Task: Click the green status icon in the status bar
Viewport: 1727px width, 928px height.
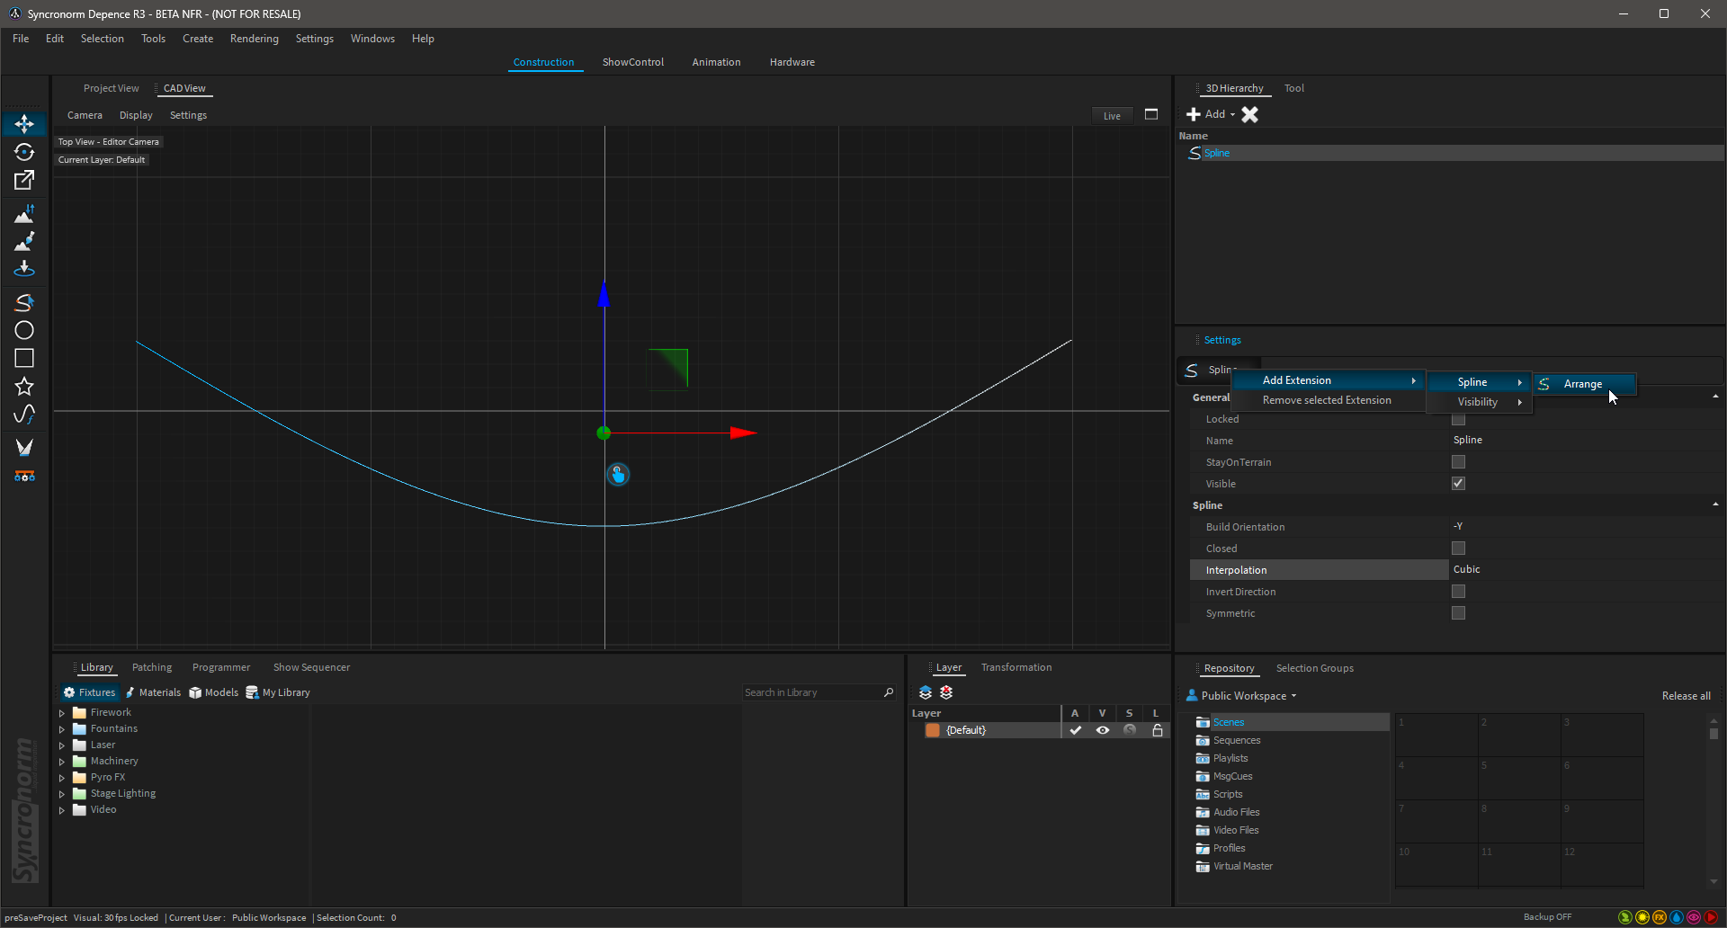Action: [1624, 917]
